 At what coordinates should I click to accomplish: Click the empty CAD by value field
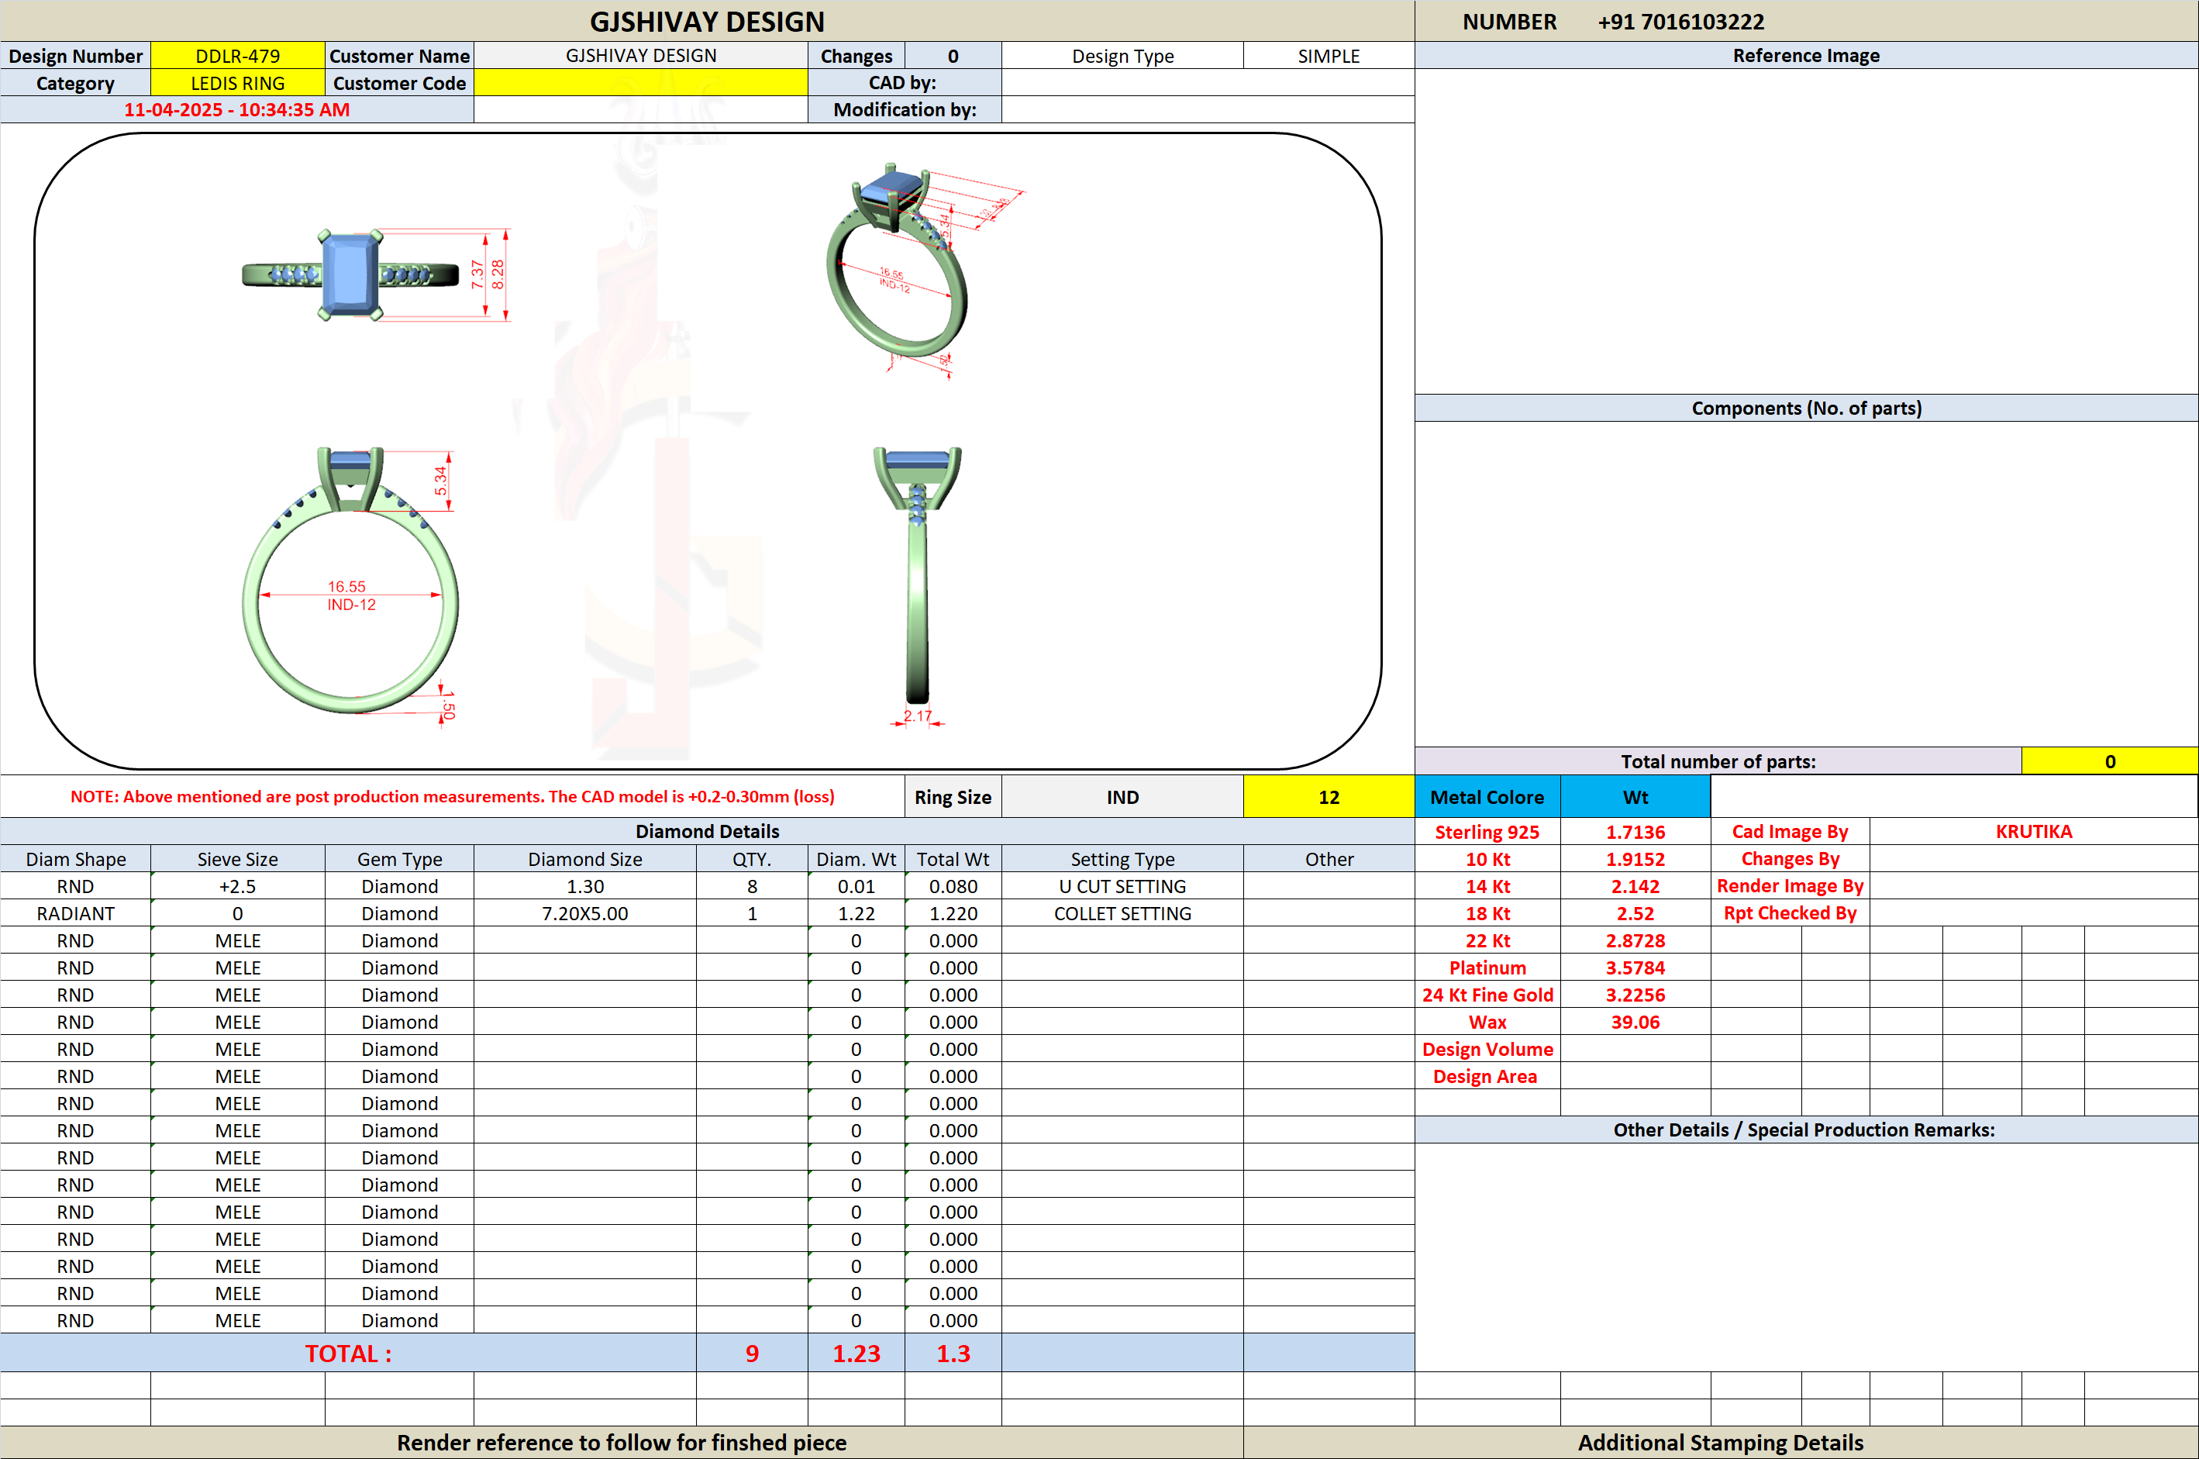(1208, 83)
